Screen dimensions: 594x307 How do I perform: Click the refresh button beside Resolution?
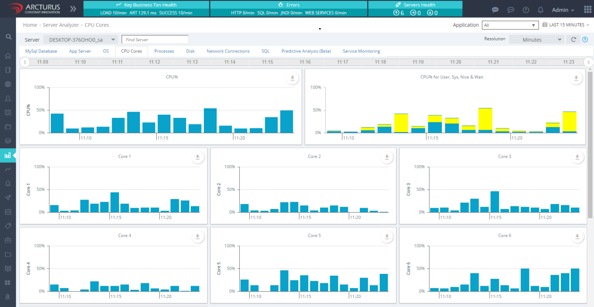[x=574, y=39]
